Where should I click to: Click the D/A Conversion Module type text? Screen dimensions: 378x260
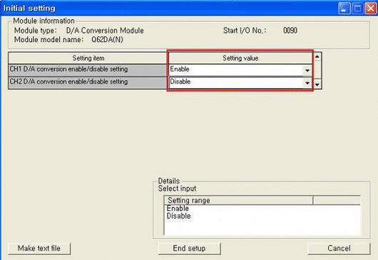click(105, 31)
